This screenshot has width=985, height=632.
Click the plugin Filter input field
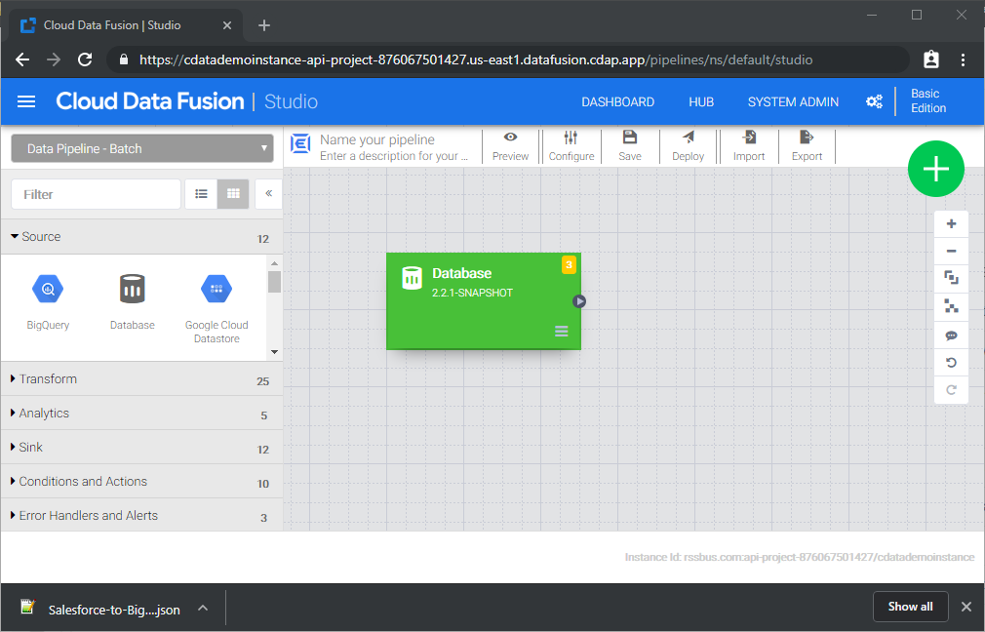click(96, 194)
